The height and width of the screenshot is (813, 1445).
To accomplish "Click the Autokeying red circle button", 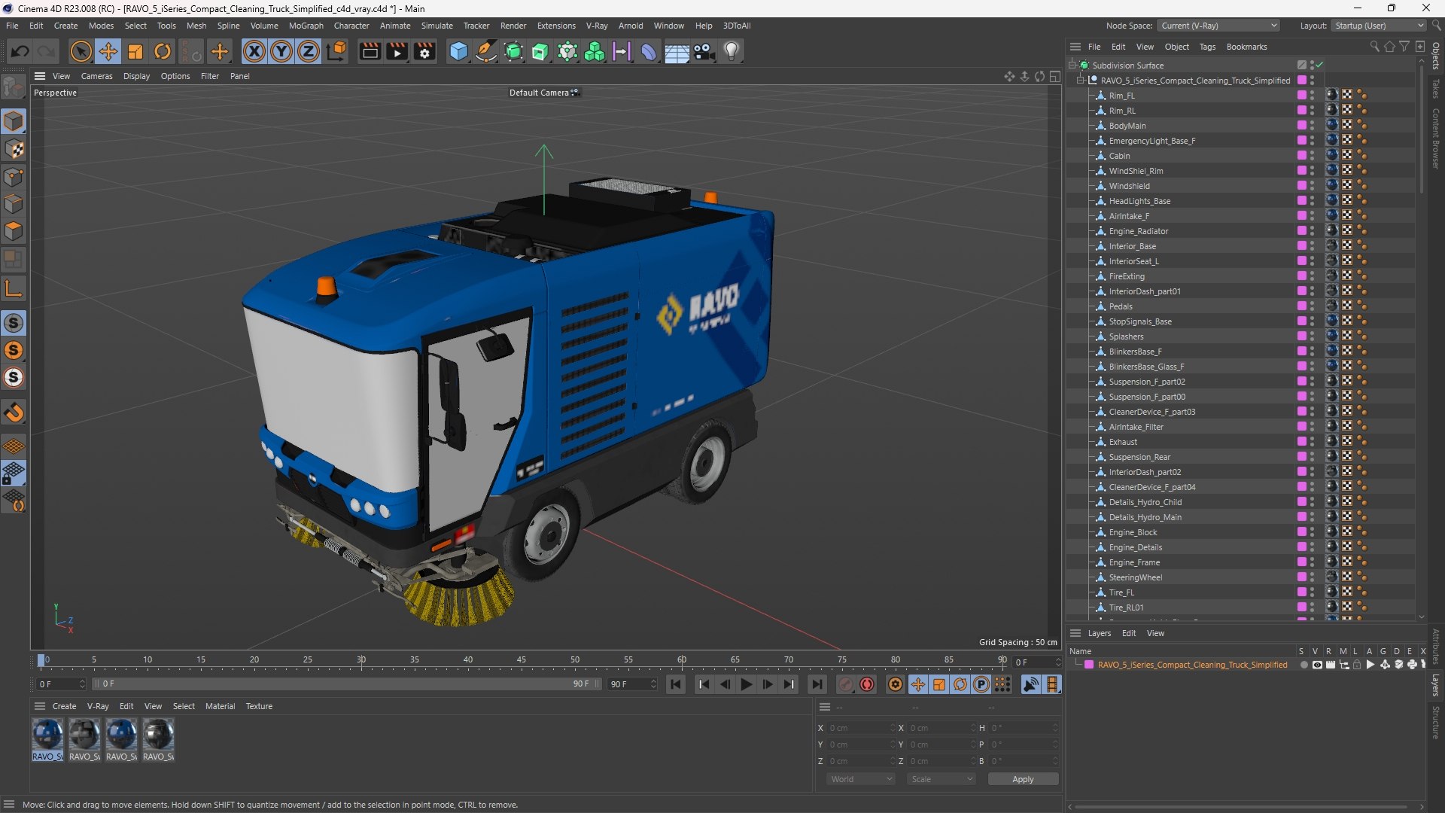I will pos(867,684).
